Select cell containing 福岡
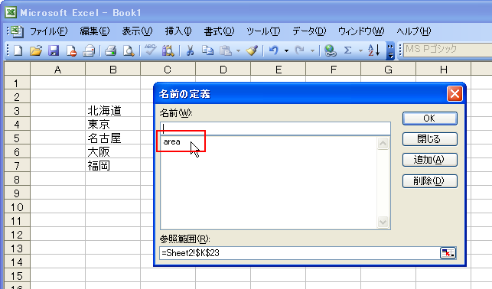This screenshot has width=492, height=289. [113, 166]
